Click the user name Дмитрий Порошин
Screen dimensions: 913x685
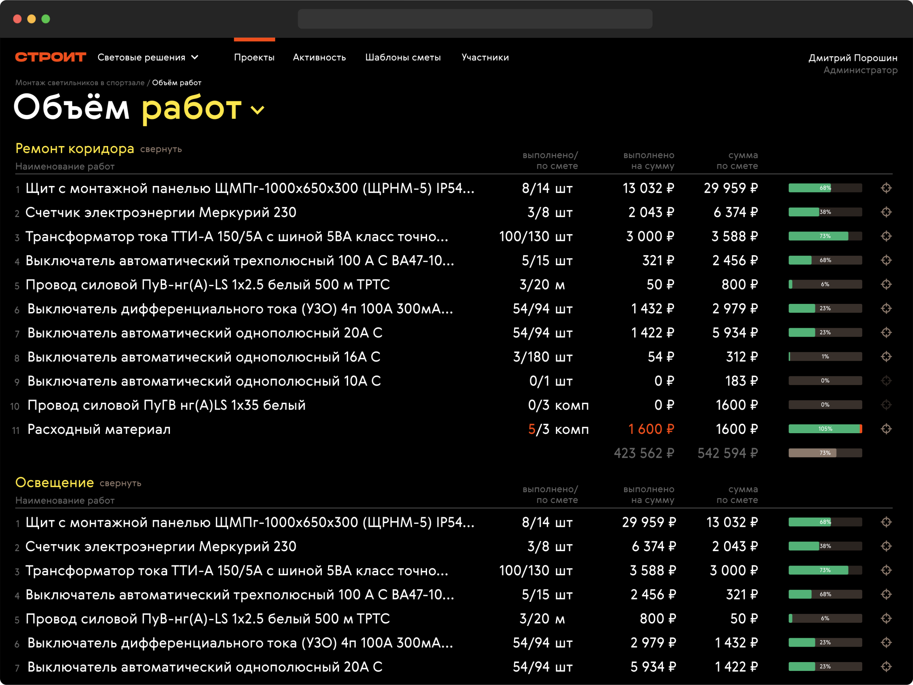(x=852, y=58)
